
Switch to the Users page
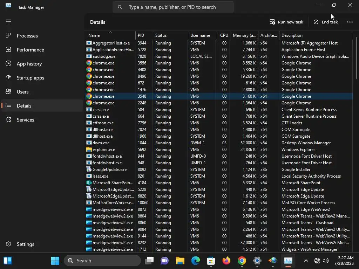(x=42, y=92)
